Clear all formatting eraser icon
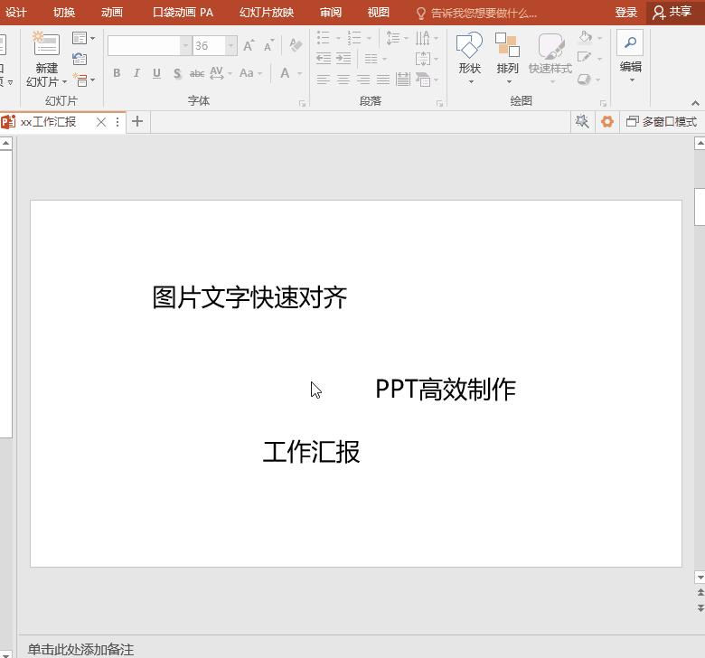Screen dimensions: 705x658 click(x=296, y=45)
